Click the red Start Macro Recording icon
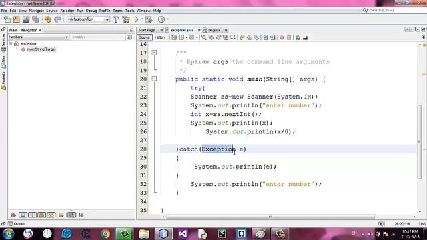 coord(282,37)
